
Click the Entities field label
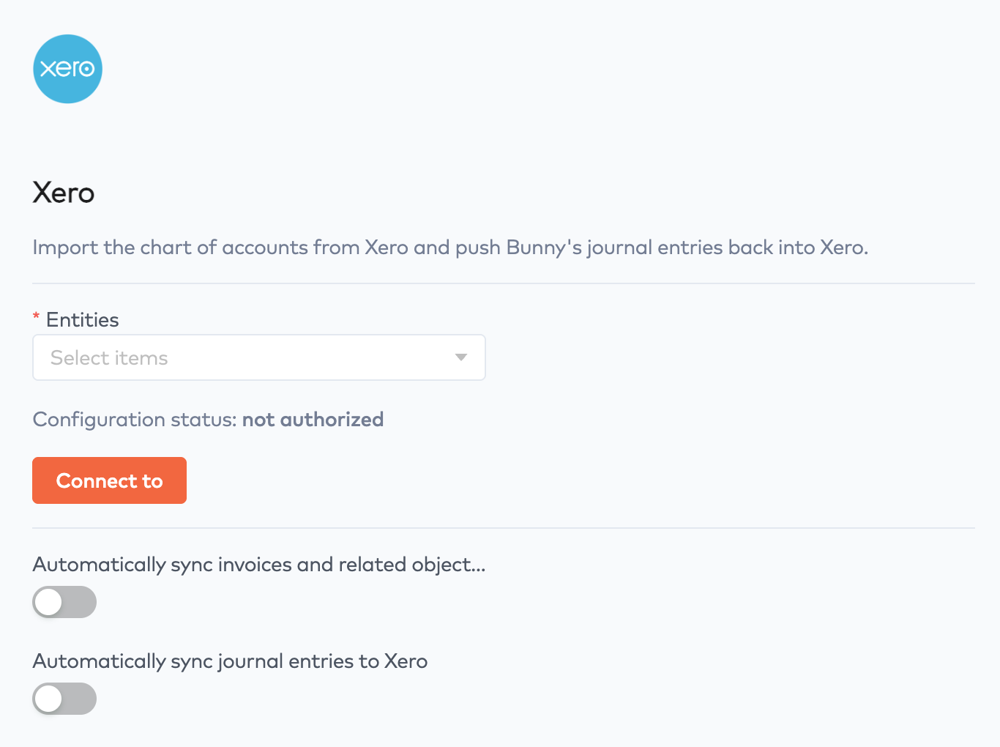[x=82, y=320]
